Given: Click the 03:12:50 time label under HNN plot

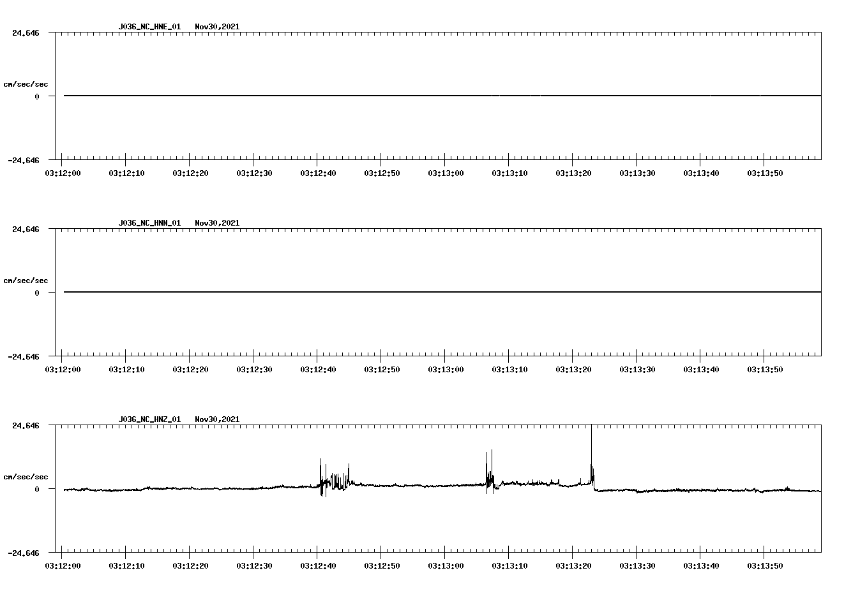Looking at the screenshot, I should click(x=382, y=369).
